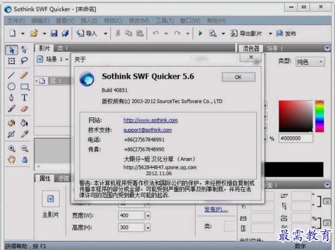Open the fill type (纯色) combo box

click(310, 62)
